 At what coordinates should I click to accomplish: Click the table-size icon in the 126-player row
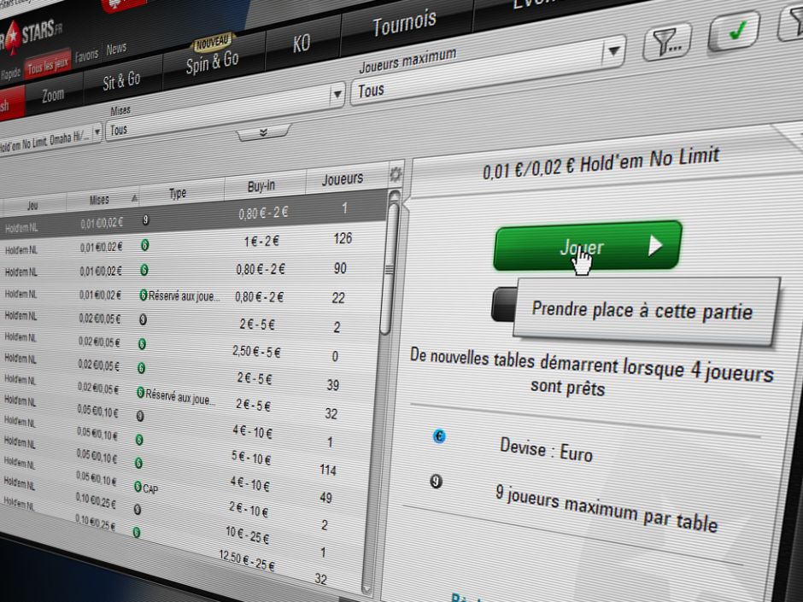pyautogui.click(x=145, y=245)
